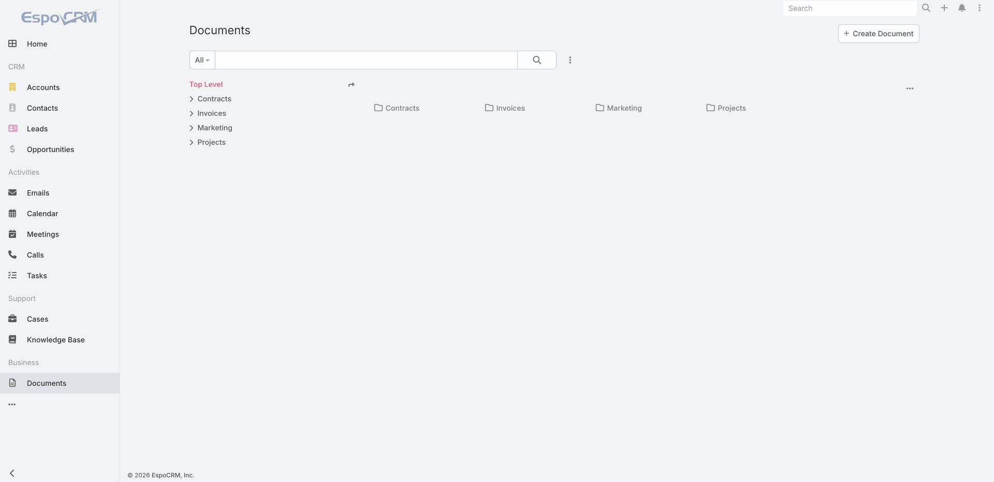Open the top-right user menu dots
Screen dimensions: 994x482
click(x=980, y=8)
